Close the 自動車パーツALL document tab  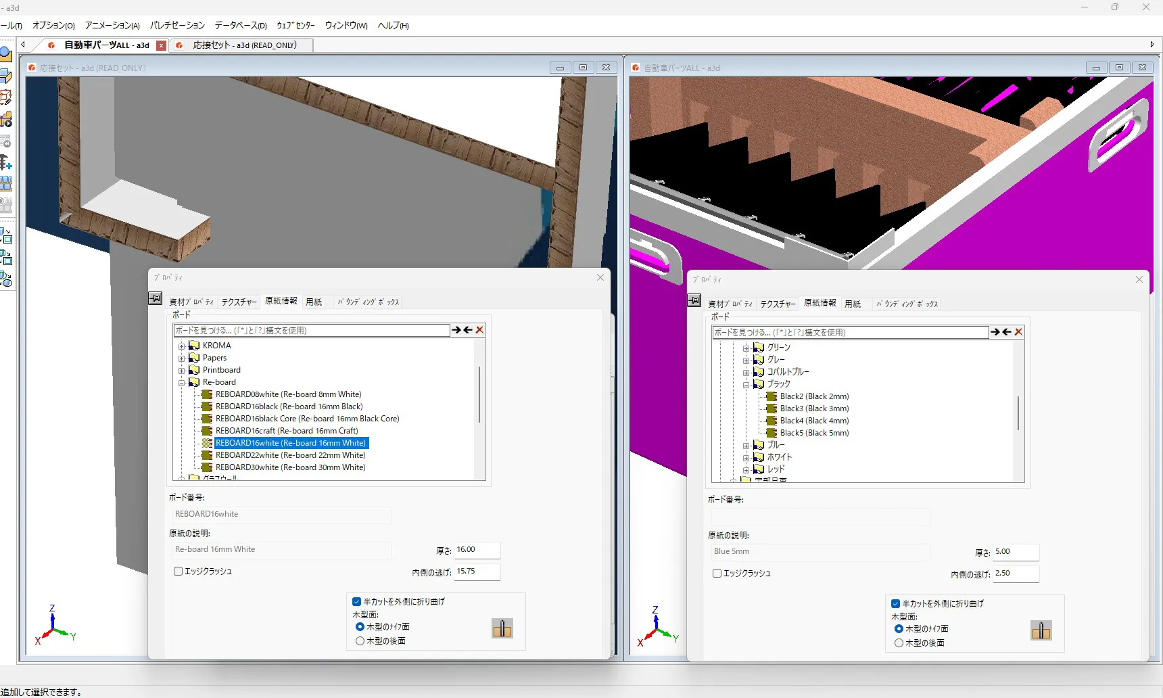161,45
